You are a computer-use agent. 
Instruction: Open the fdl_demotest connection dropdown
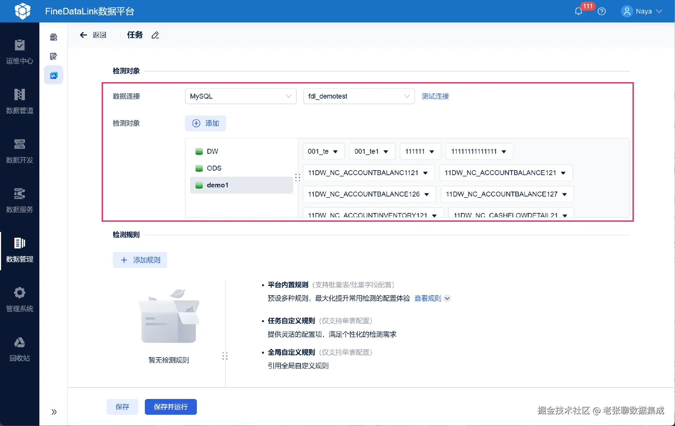pos(359,96)
